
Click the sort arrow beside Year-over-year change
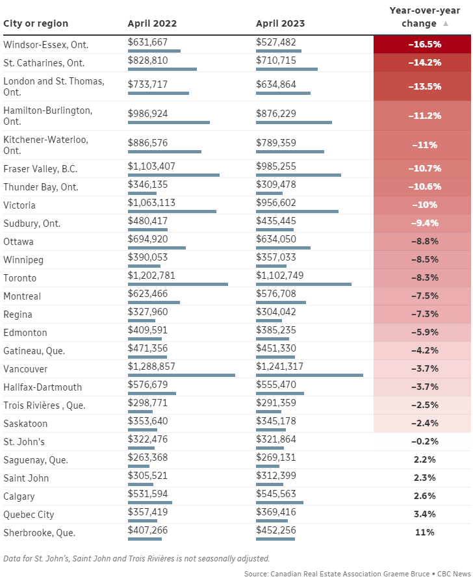[x=446, y=23]
